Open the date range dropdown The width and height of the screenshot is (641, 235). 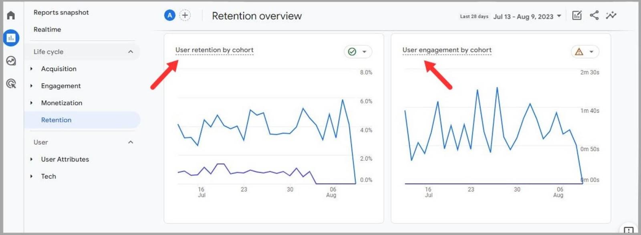tap(527, 16)
